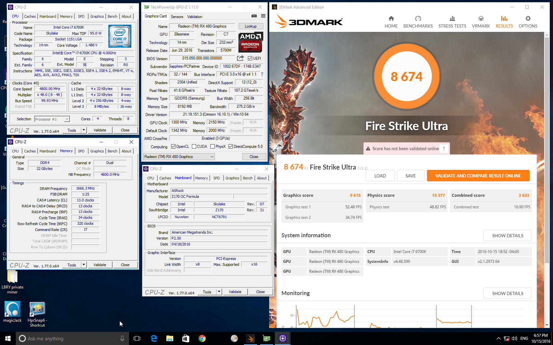
Task: Switch to SPD tab in Memory CPU-Z window
Action: (x=81, y=151)
